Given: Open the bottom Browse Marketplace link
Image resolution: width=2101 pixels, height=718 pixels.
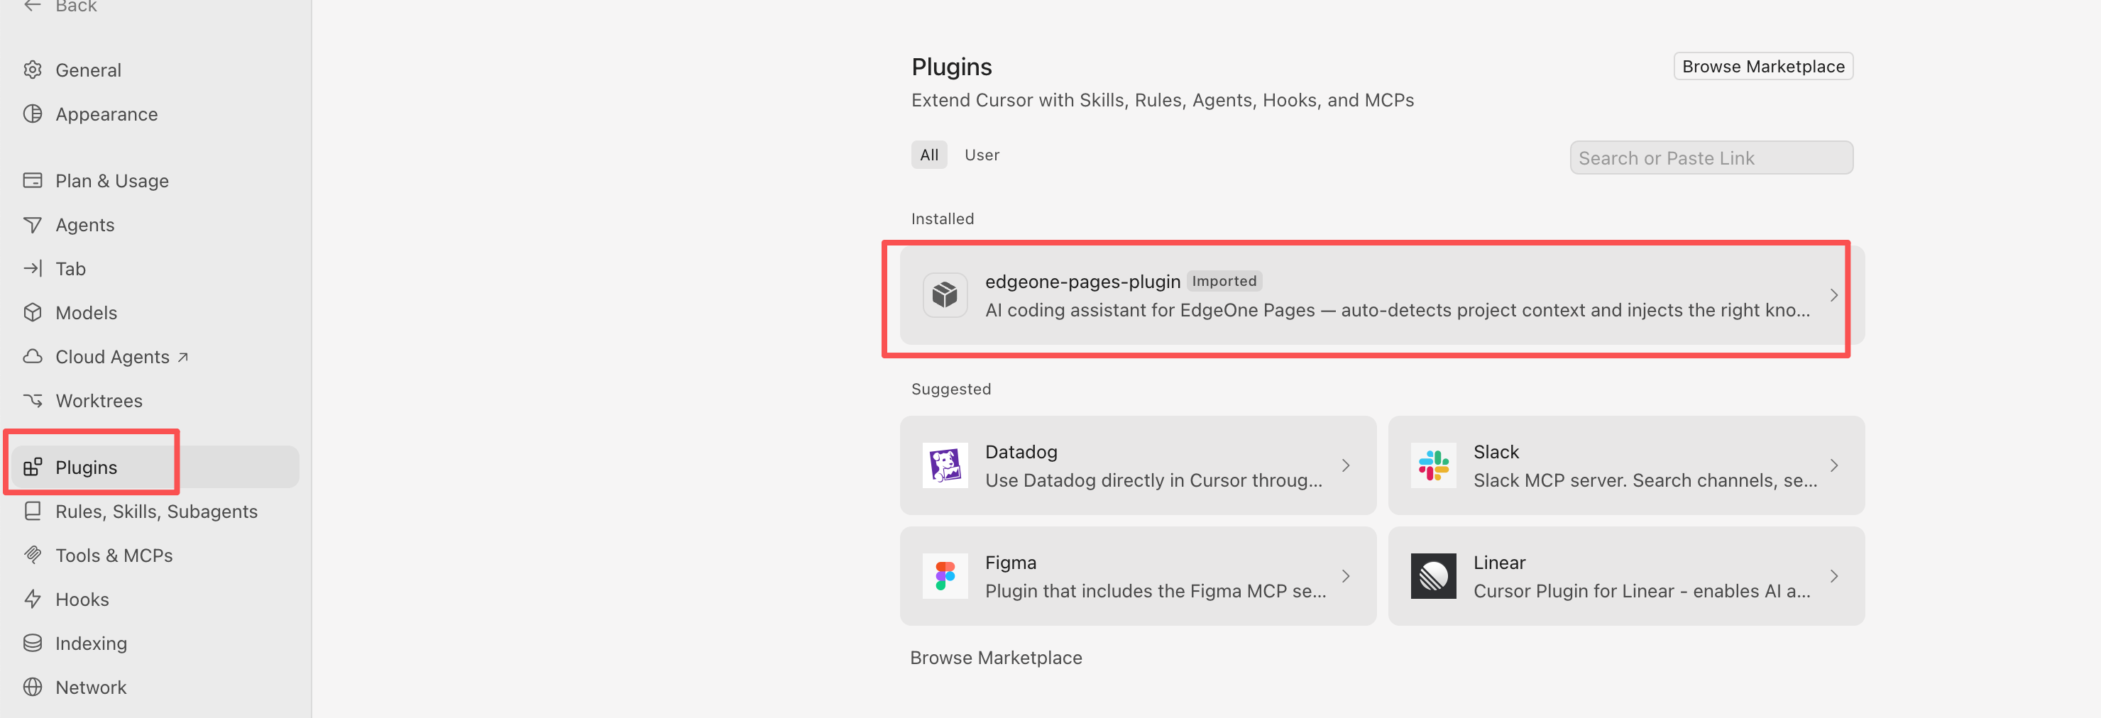Looking at the screenshot, I should pyautogui.click(x=996, y=658).
